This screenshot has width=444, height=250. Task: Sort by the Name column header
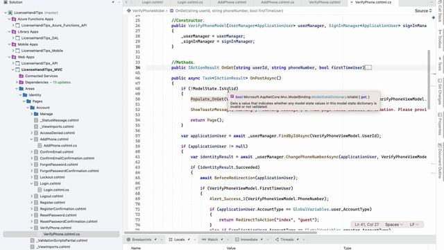(136, 248)
